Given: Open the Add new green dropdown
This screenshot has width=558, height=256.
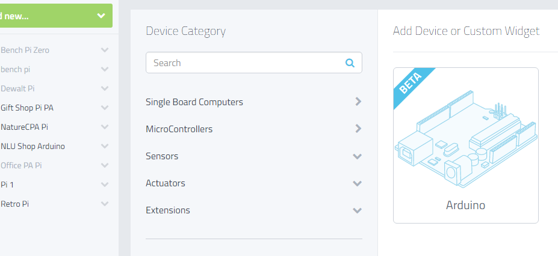Looking at the screenshot, I should [x=56, y=16].
